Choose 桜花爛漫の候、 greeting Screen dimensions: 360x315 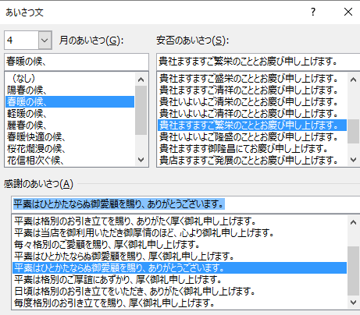pyautogui.click(x=70, y=148)
